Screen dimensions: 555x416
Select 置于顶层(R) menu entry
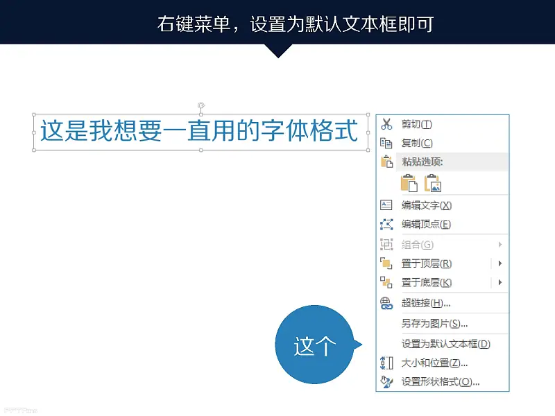pyautogui.click(x=443, y=263)
